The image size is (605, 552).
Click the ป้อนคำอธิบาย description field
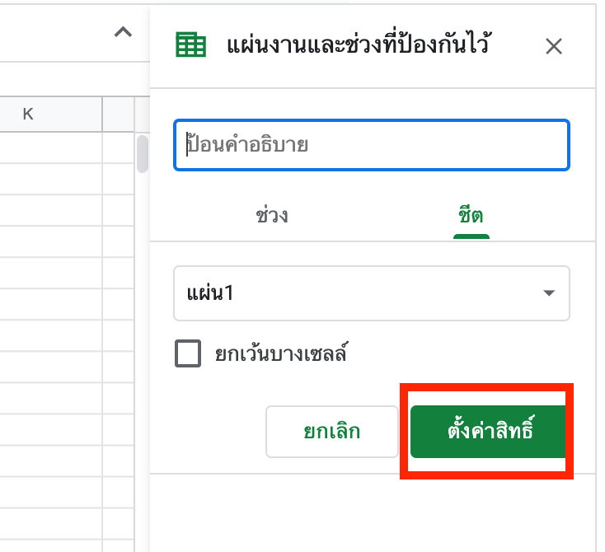click(371, 146)
